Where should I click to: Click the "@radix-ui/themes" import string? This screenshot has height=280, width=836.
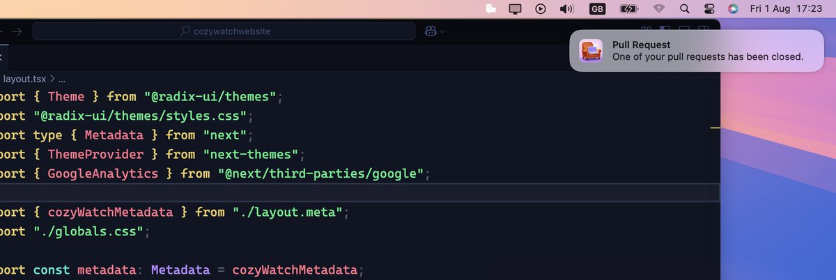[211, 96]
